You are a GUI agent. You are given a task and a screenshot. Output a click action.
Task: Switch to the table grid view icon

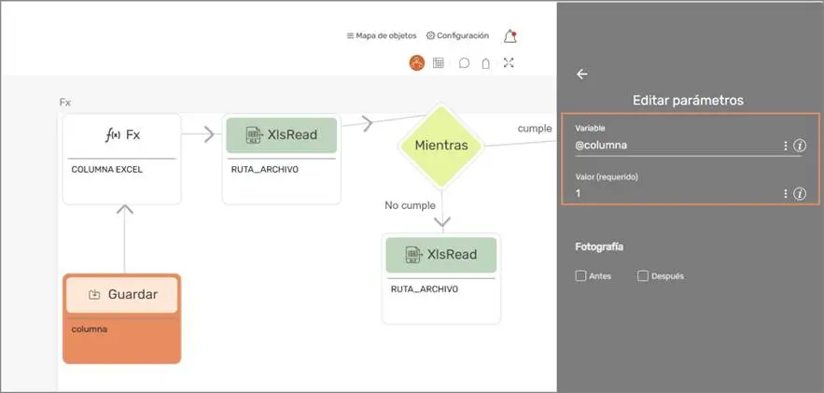[x=439, y=63]
